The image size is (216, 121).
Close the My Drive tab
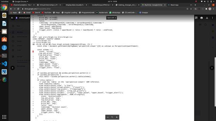(165, 5)
